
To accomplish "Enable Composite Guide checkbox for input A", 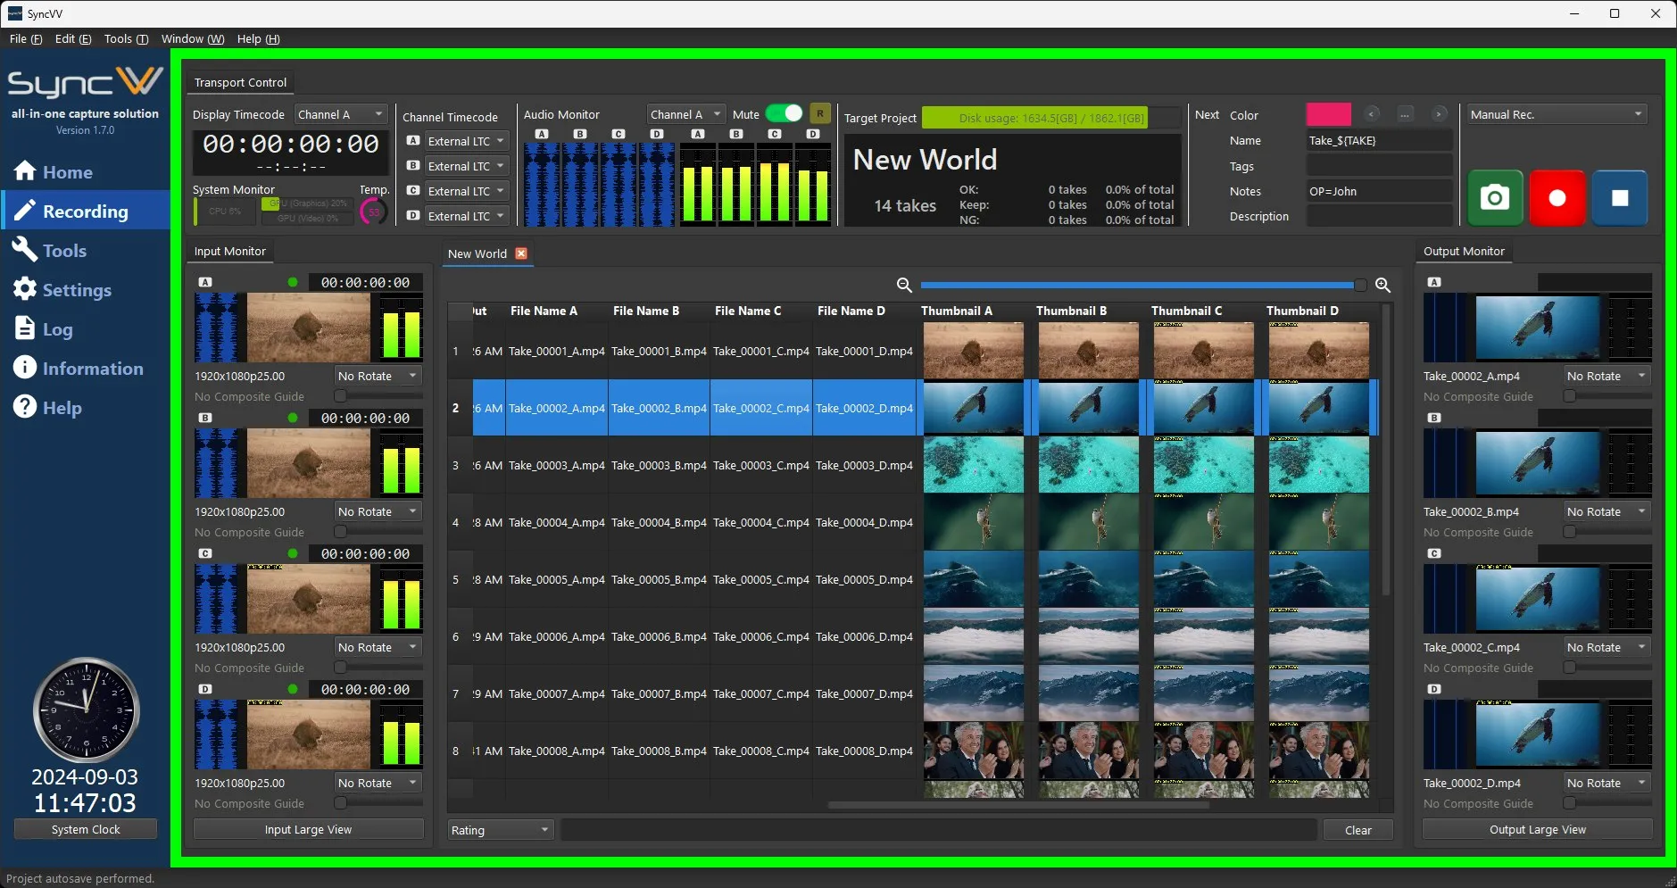I will 340,396.
